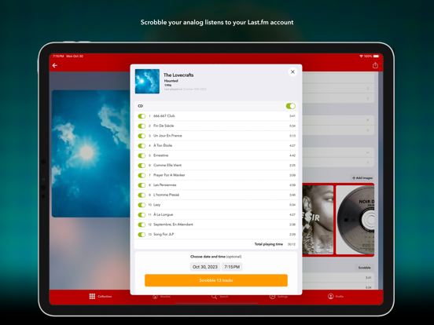Click the Add images plus icon
The image size is (434, 325).
(354, 177)
